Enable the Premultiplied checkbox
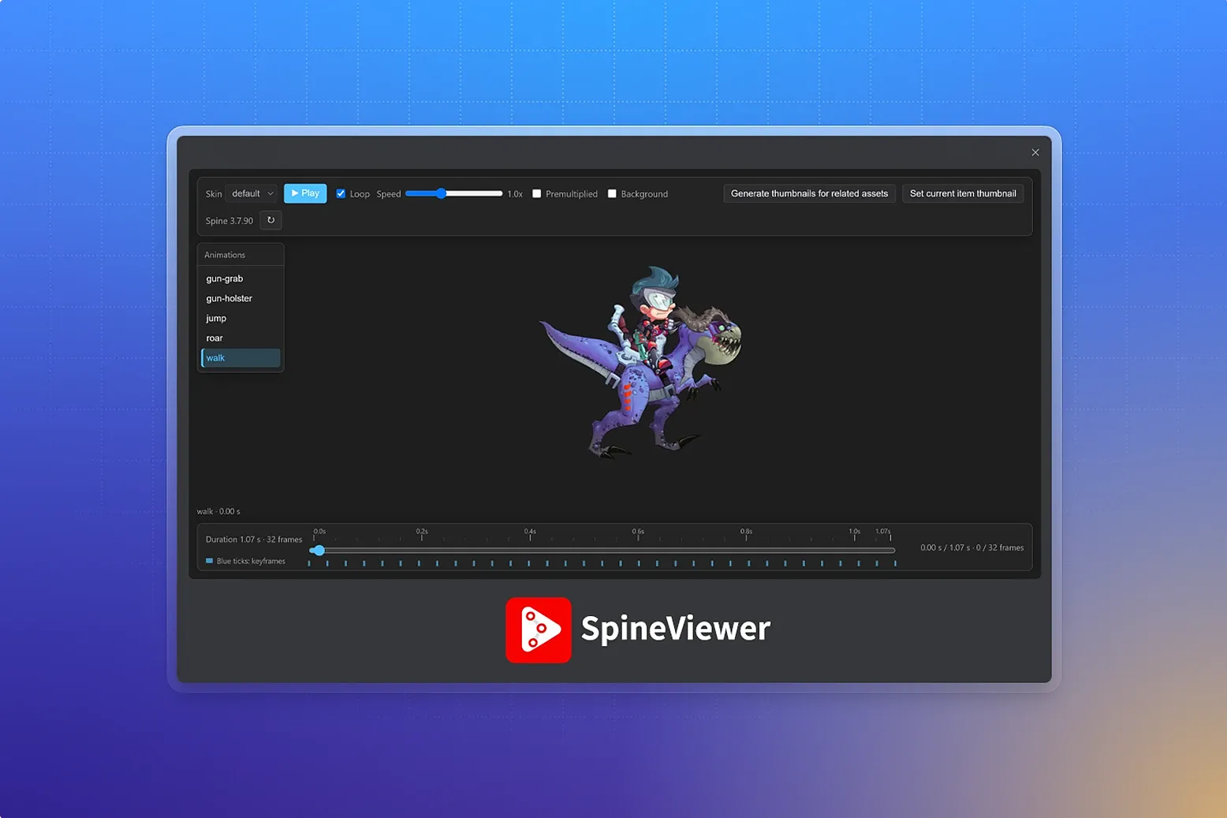 coord(536,193)
